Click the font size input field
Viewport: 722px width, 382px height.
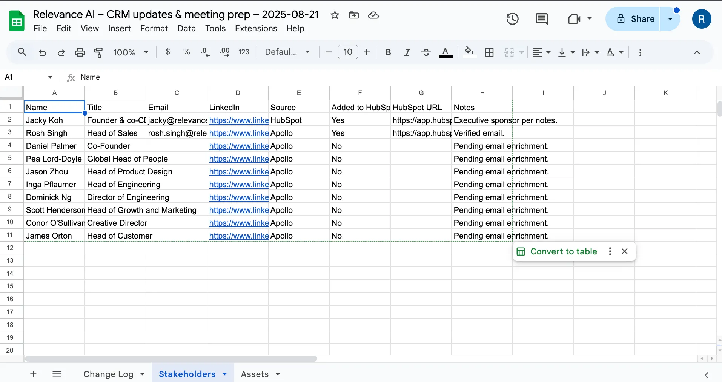[x=348, y=52]
